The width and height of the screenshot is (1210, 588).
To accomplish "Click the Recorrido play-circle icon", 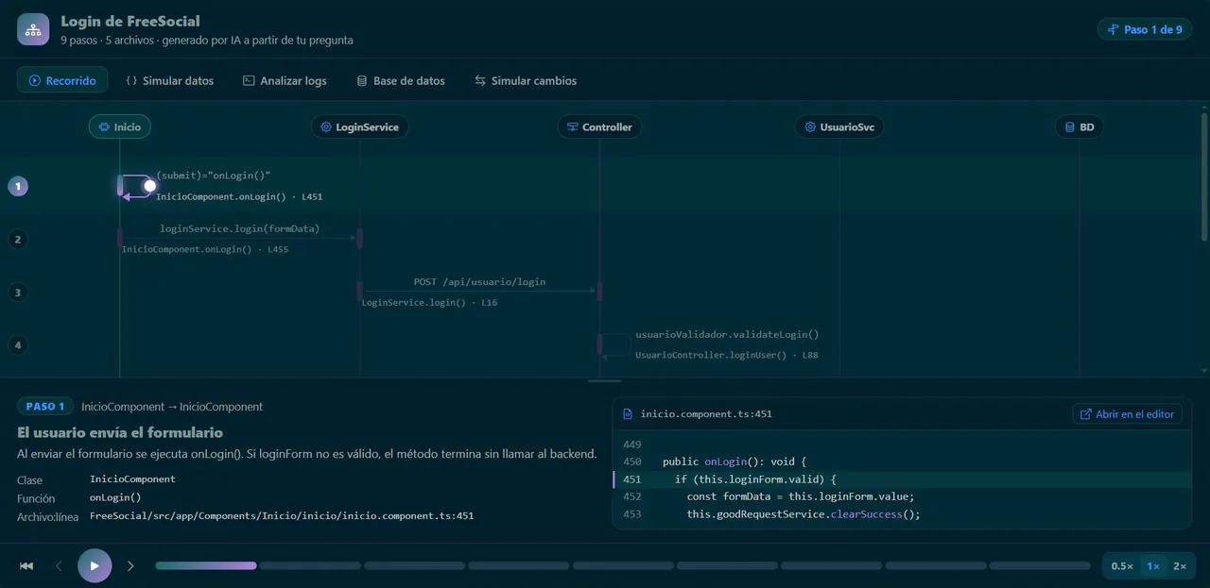I will (35, 80).
